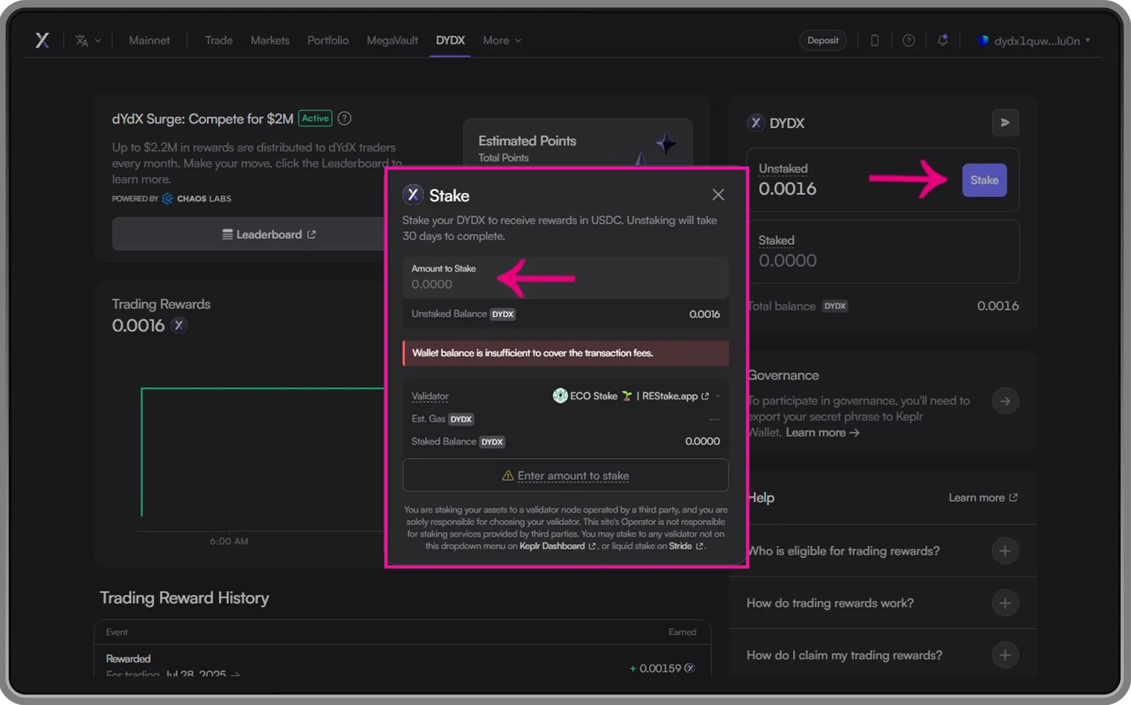Close the Stake dialog
Viewport: 1131px width, 705px height.
click(x=718, y=195)
